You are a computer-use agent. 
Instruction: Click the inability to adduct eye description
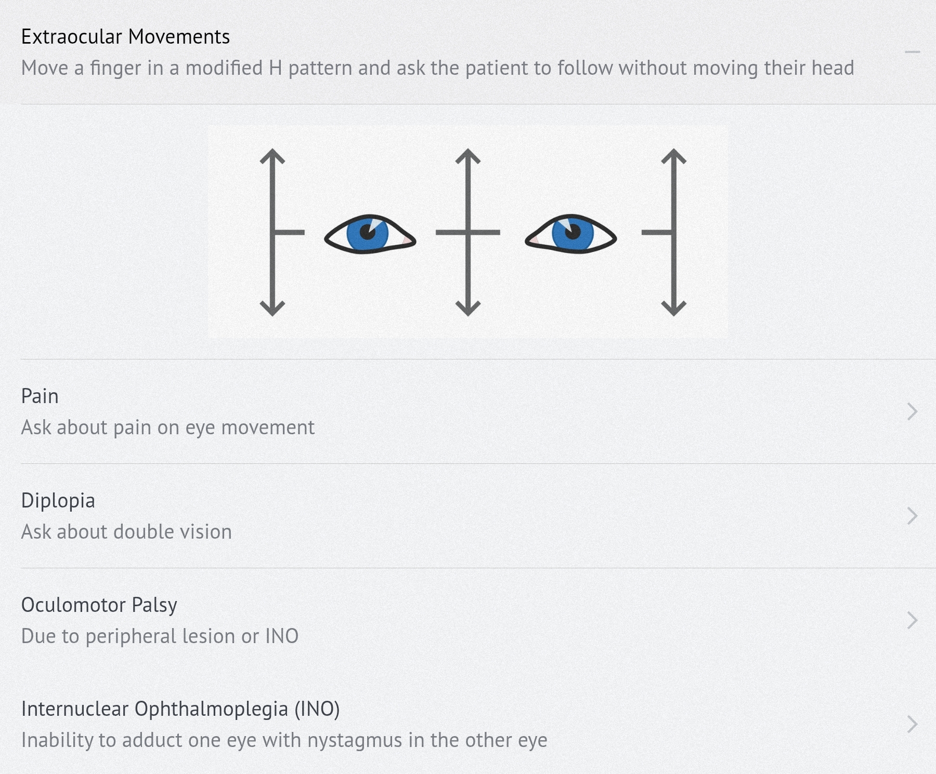click(x=284, y=740)
